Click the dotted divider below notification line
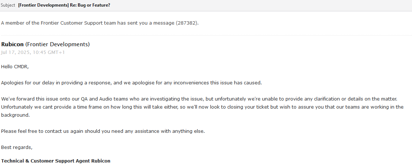 [x=206, y=35]
